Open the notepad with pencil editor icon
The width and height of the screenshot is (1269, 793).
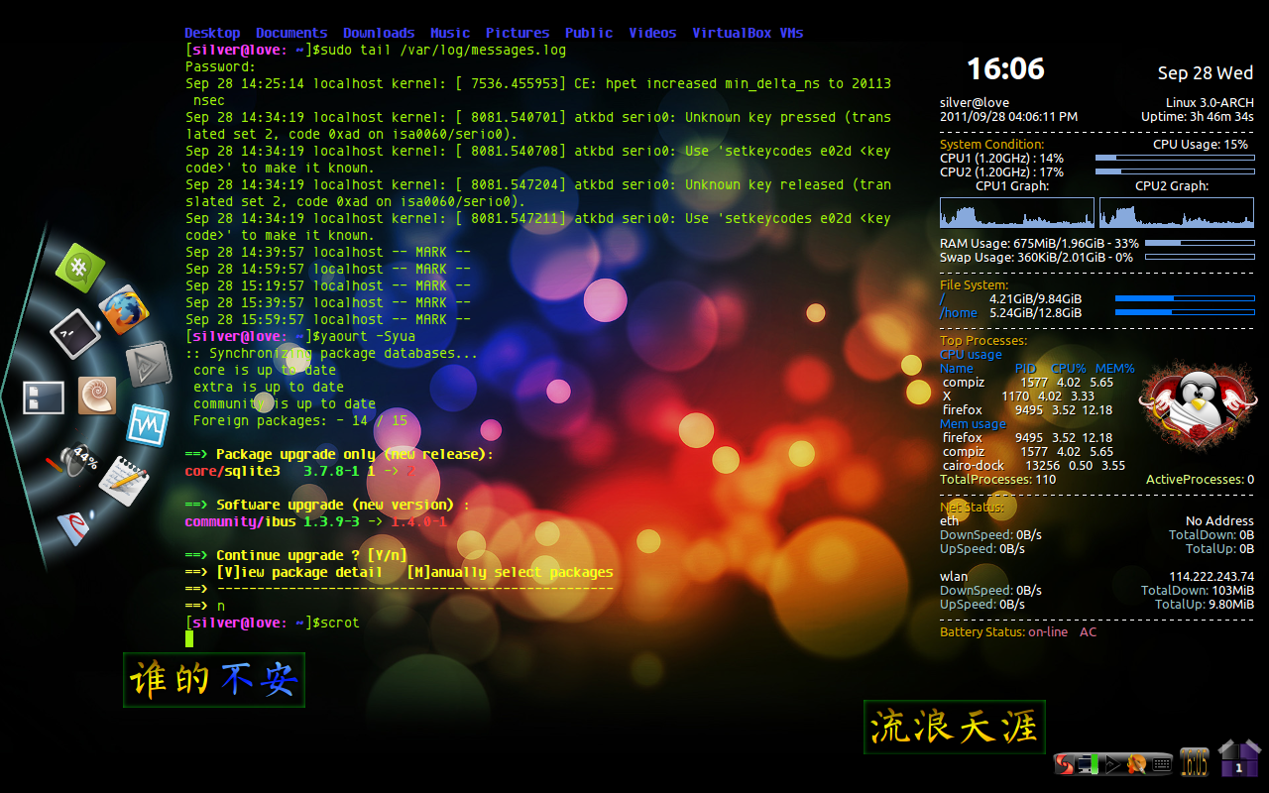[x=123, y=481]
